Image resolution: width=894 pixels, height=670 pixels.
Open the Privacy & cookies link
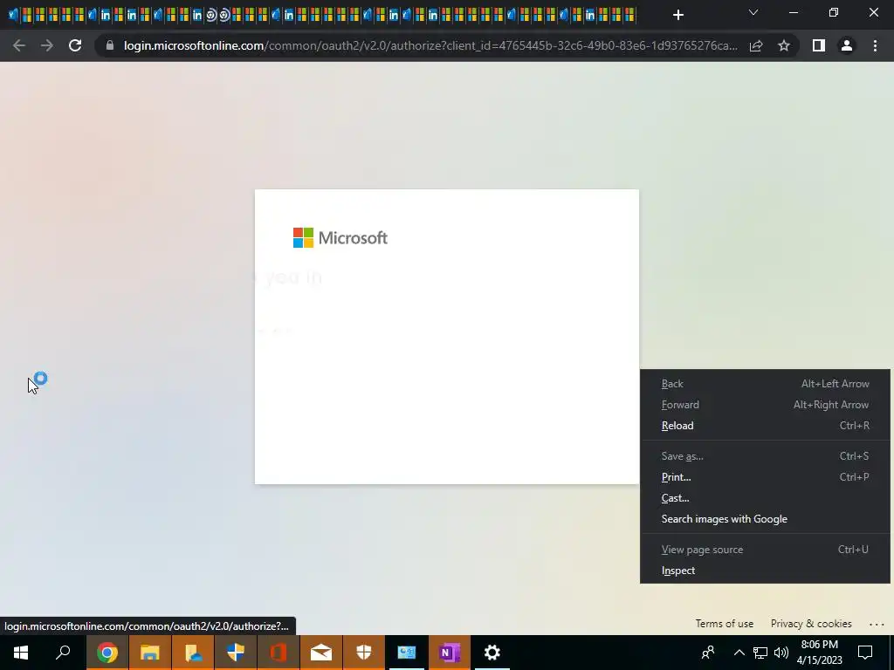[811, 624]
